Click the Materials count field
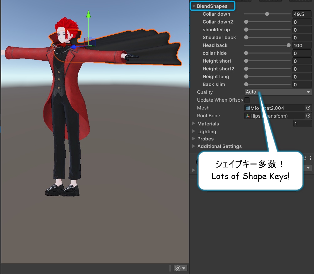314x274 pixels. coord(302,124)
